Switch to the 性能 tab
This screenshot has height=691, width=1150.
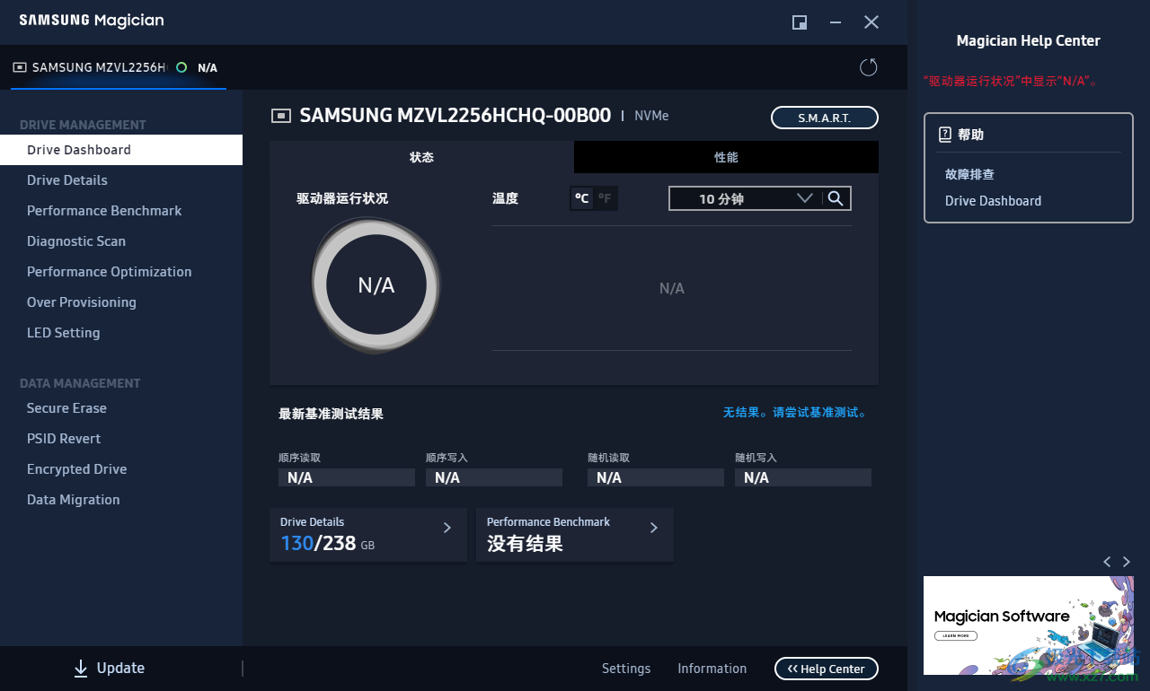click(x=725, y=156)
